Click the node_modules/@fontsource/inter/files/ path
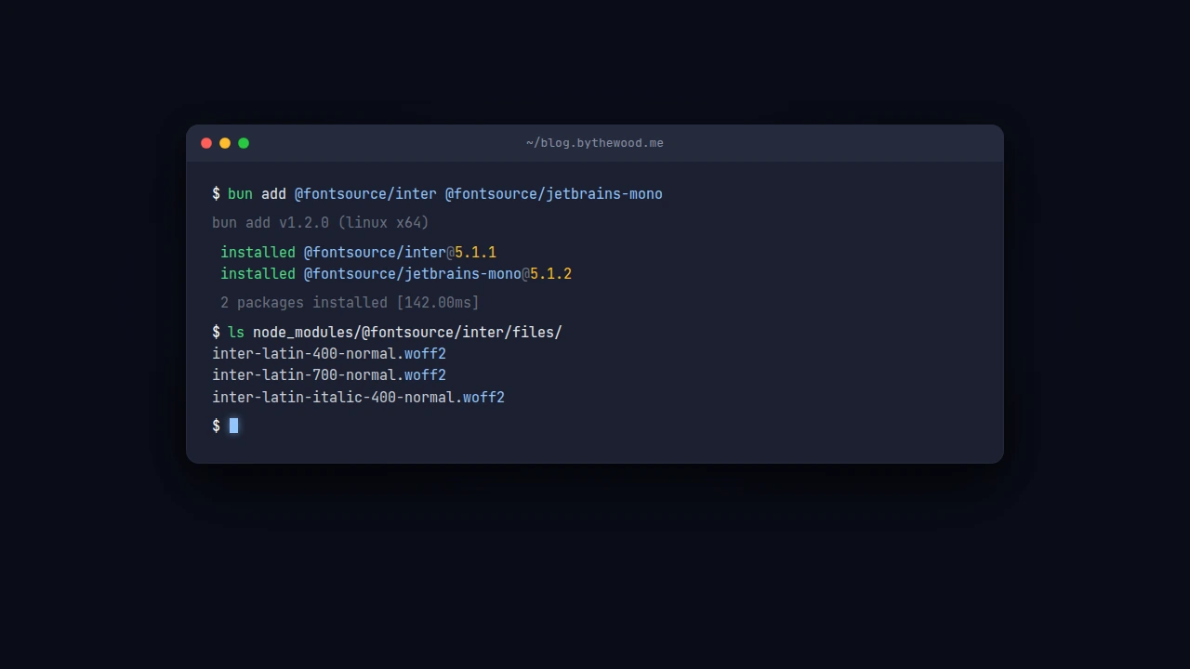Screen dimensions: 1190x669 click(407, 333)
